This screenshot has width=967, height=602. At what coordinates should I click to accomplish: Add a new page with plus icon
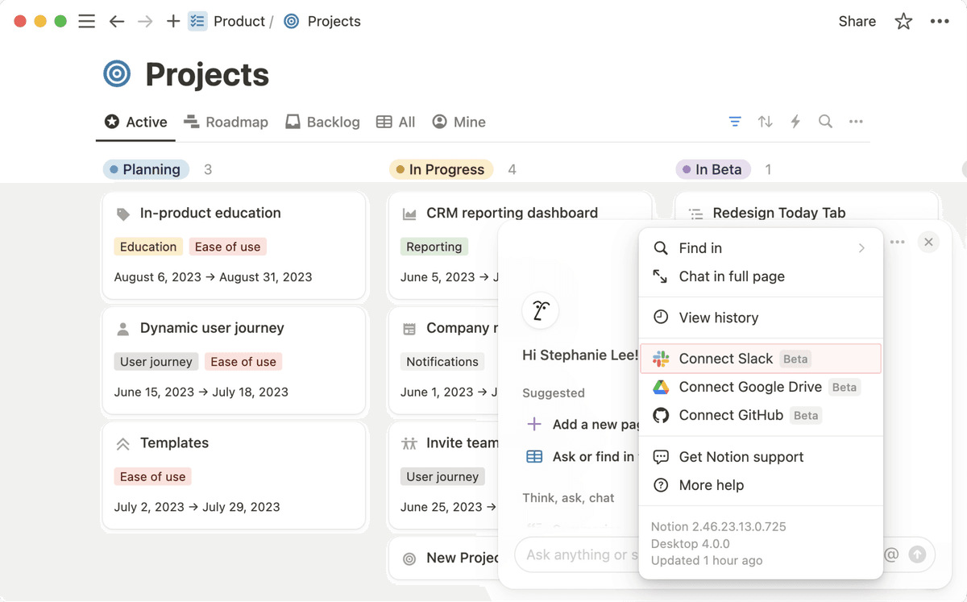173,22
